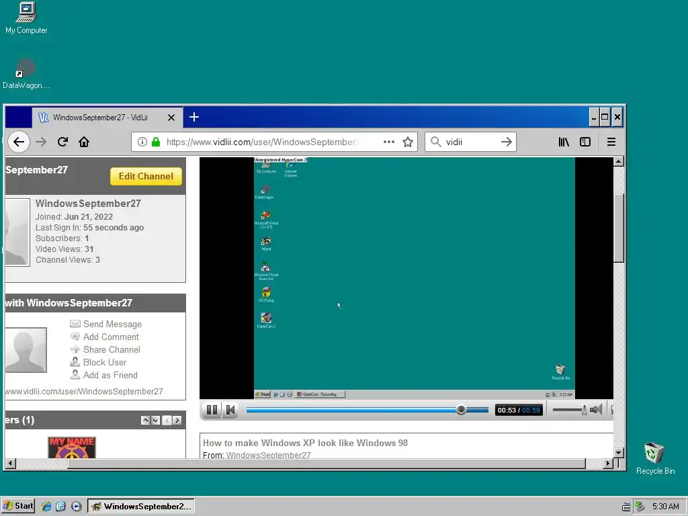Click the Block User person icon
The width and height of the screenshot is (688, 516).
[75, 362]
